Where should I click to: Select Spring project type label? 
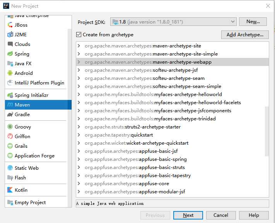[22, 54]
